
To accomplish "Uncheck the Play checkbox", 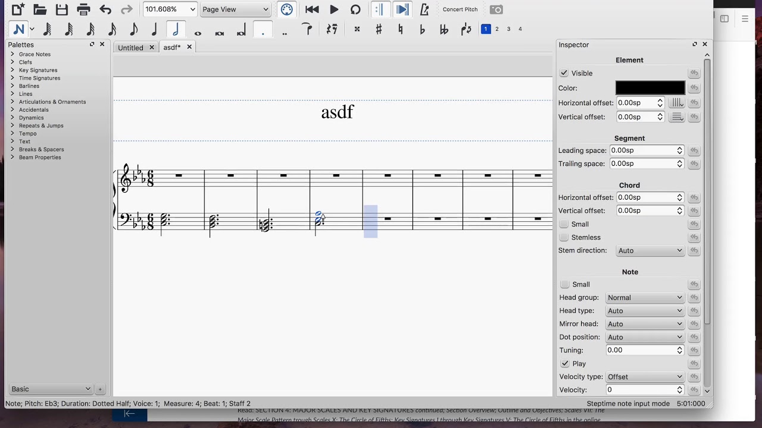I will coord(565,364).
